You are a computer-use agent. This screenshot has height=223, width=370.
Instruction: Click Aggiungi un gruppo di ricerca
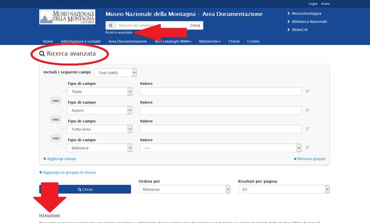coord(68,172)
